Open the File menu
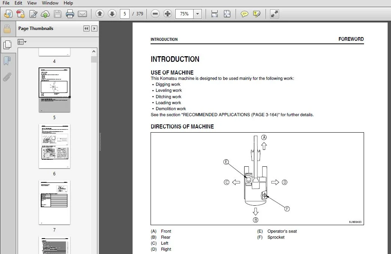Viewport: 391px width, 254px height. (x=6, y=3)
